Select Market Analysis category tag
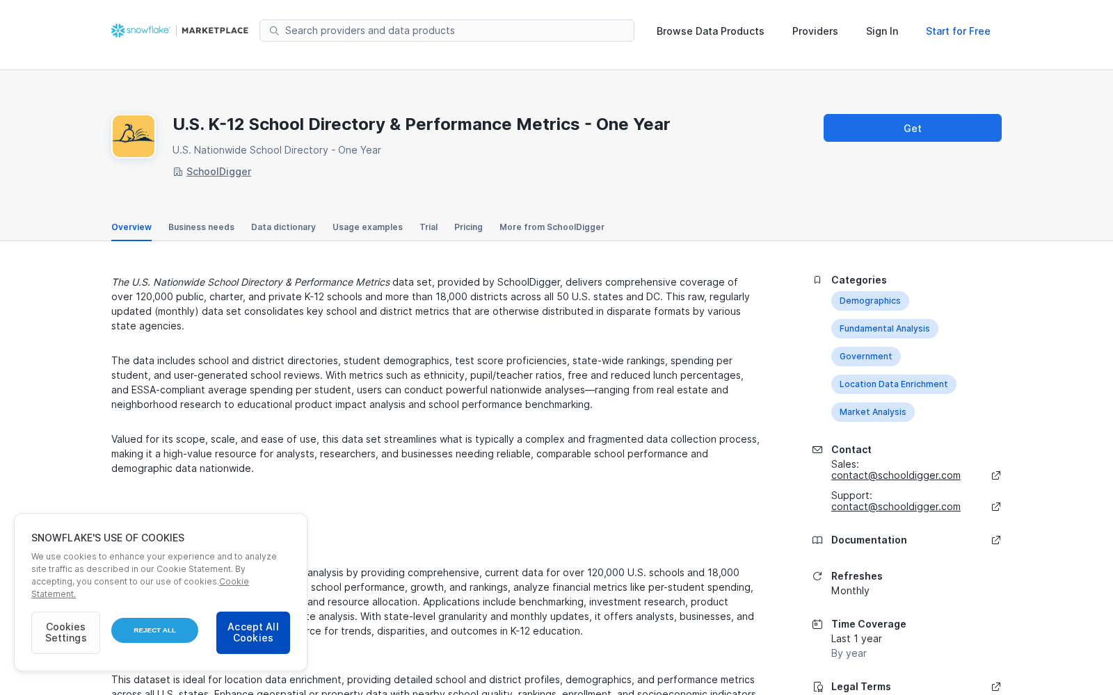This screenshot has height=695, width=1113. 872,412
